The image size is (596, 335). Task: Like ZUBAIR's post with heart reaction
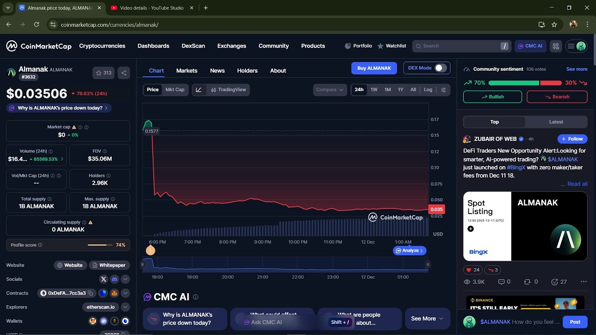[473, 270]
